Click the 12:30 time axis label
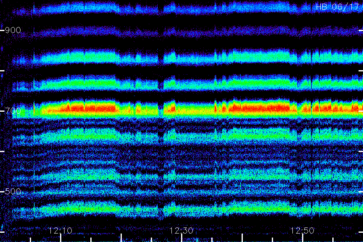The width and height of the screenshot is (363, 242). pos(181,231)
